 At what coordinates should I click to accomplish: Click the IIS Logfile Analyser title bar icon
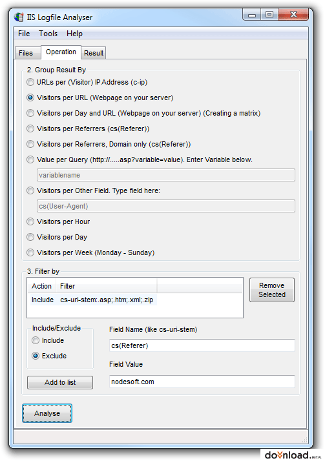[19, 17]
